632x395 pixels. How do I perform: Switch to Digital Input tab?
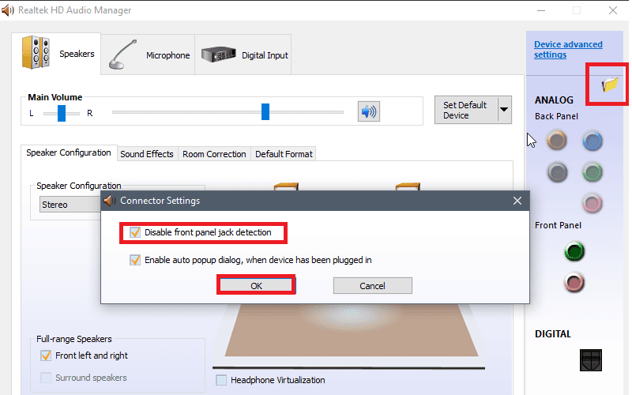(243, 55)
